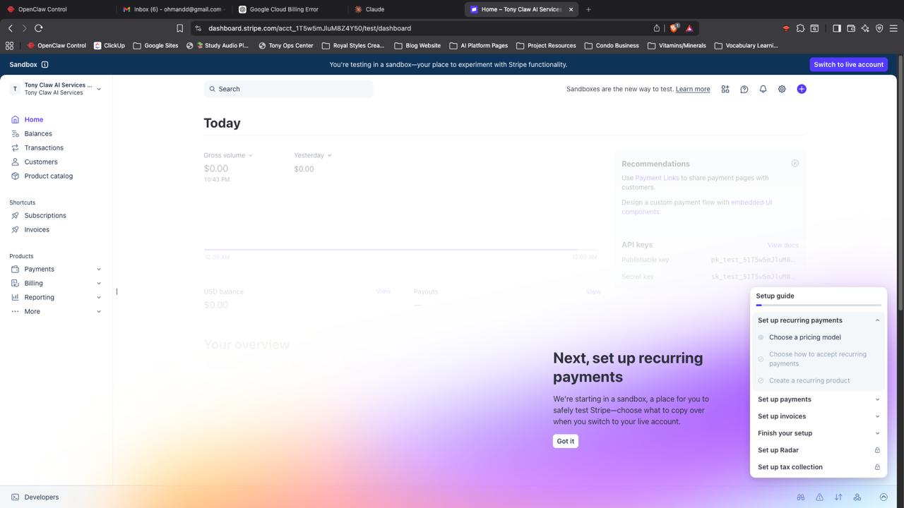Switch to the Claude browser tab
Image resolution: width=904 pixels, height=508 pixels.
(374, 9)
